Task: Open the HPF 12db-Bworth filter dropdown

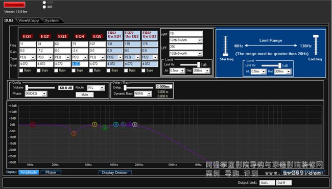Action: click(186, 40)
